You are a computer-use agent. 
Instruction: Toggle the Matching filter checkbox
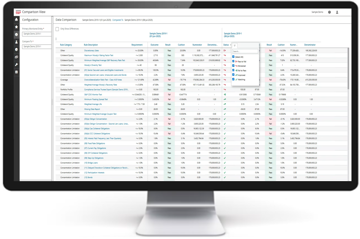click(233, 79)
